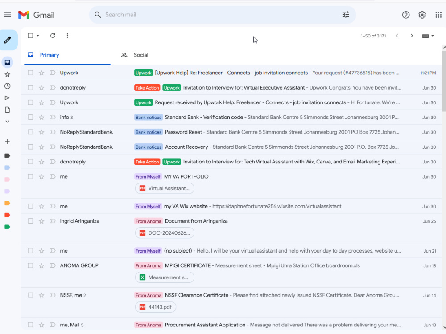The image size is (446, 334).
Task: Open the Google apps grid
Action: [x=438, y=15]
